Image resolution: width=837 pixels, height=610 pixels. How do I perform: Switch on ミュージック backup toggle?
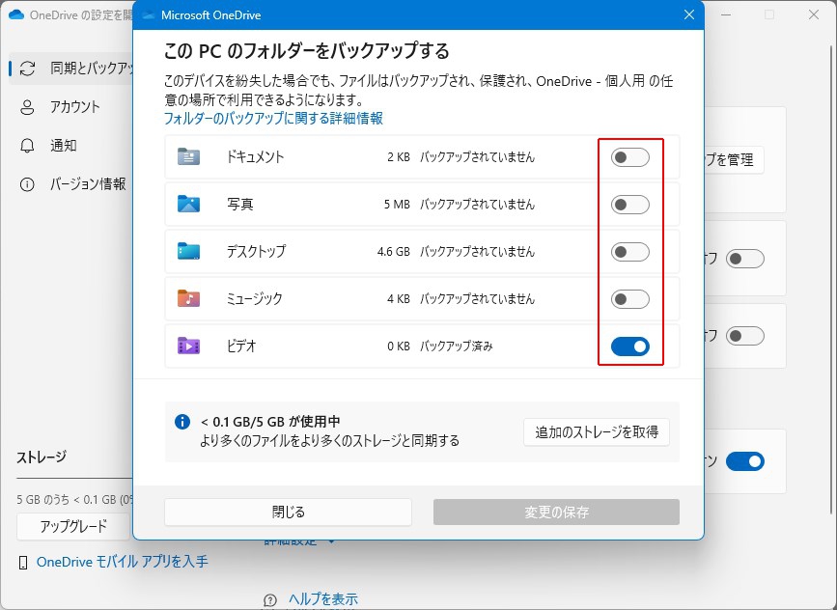point(630,299)
